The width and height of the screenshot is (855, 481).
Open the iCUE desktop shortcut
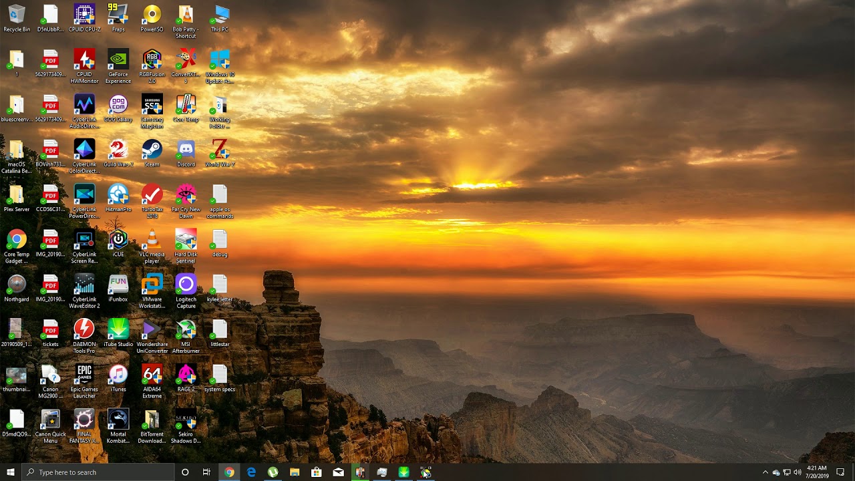pyautogui.click(x=118, y=243)
